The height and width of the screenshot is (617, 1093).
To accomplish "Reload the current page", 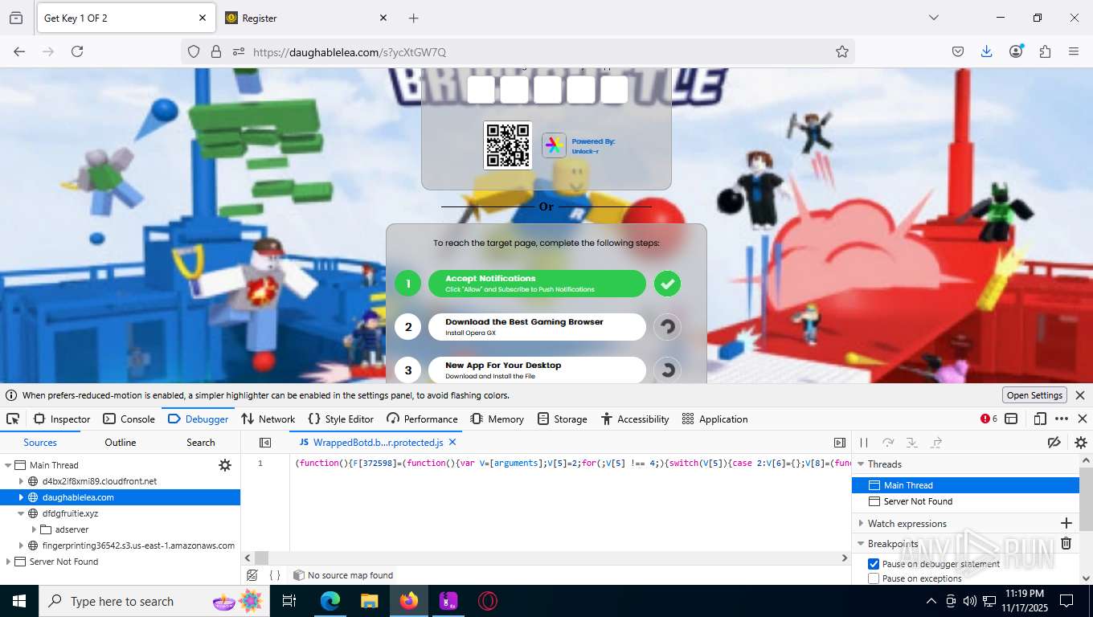I will pos(77,51).
